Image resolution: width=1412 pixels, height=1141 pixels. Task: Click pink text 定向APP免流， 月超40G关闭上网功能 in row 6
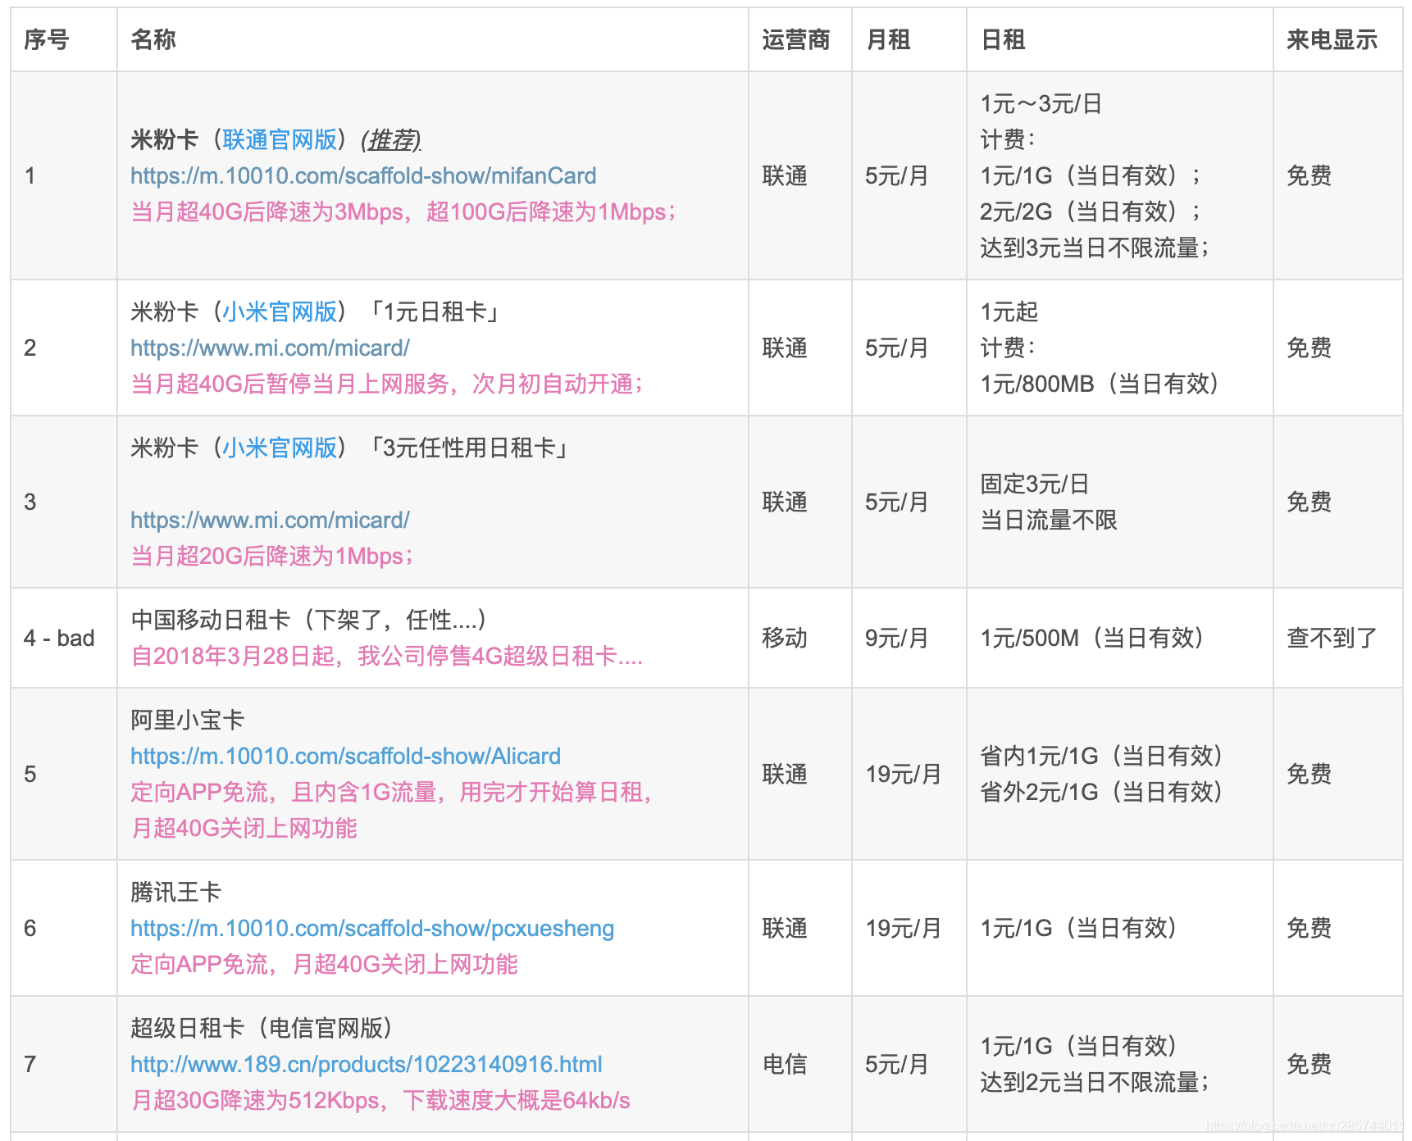pos(324,965)
